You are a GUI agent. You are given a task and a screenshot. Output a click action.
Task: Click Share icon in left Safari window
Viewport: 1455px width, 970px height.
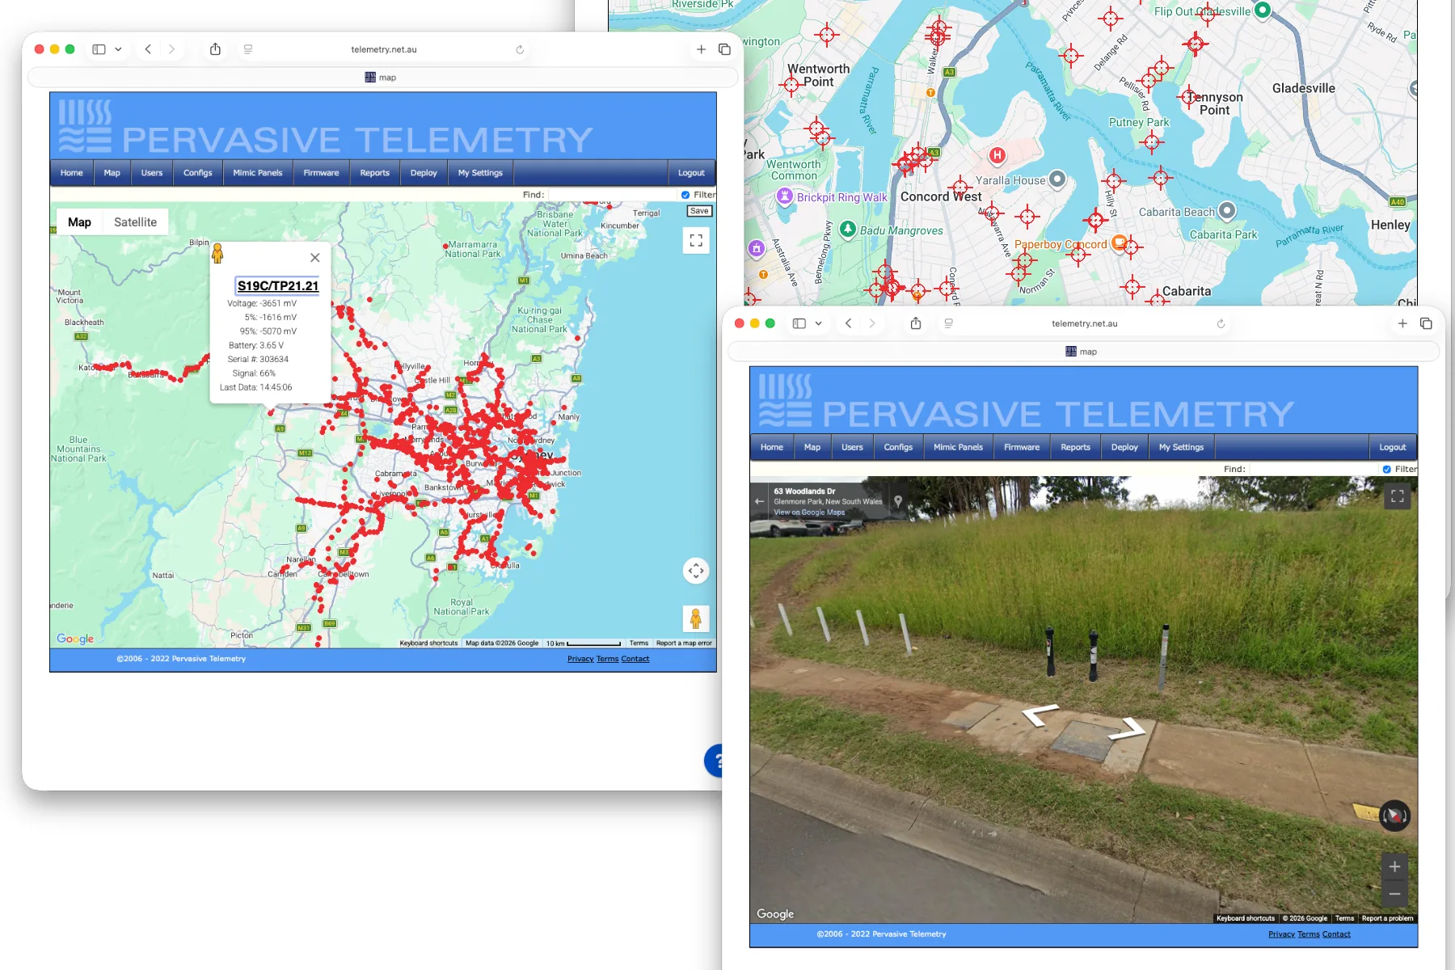pos(215,49)
